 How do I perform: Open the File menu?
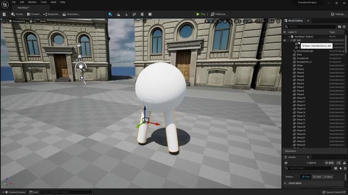14,2
